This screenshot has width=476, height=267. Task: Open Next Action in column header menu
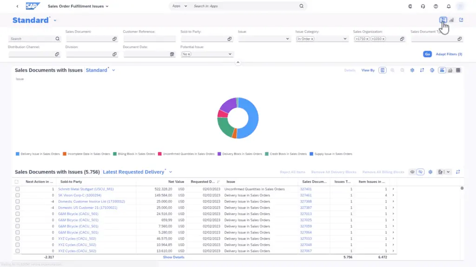click(39, 182)
